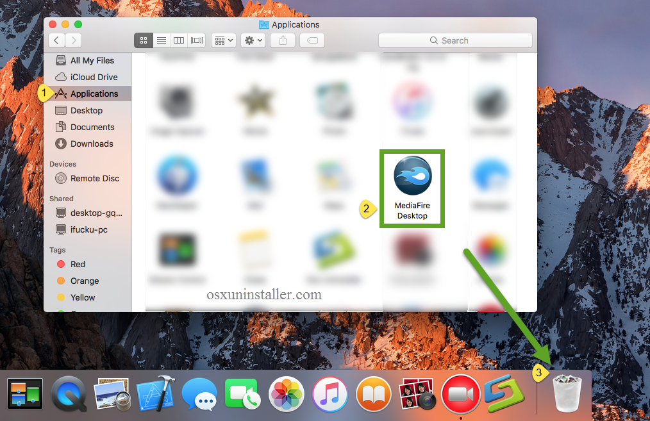Viewport: 650px width, 421px height.
Task: Open Photo Booth from the Dock
Action: click(417, 394)
